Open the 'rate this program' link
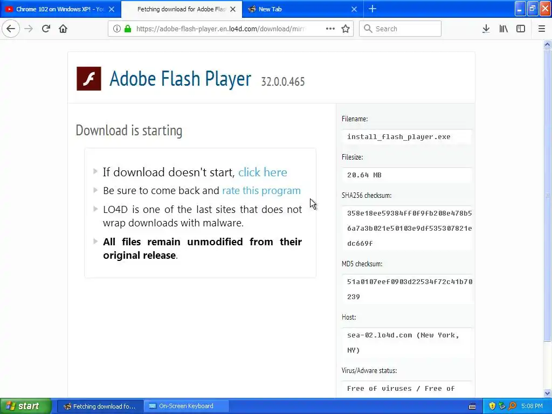The image size is (552, 414). [x=261, y=190]
